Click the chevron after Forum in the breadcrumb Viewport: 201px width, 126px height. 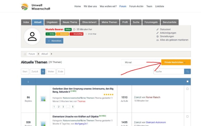[x=38, y=54]
